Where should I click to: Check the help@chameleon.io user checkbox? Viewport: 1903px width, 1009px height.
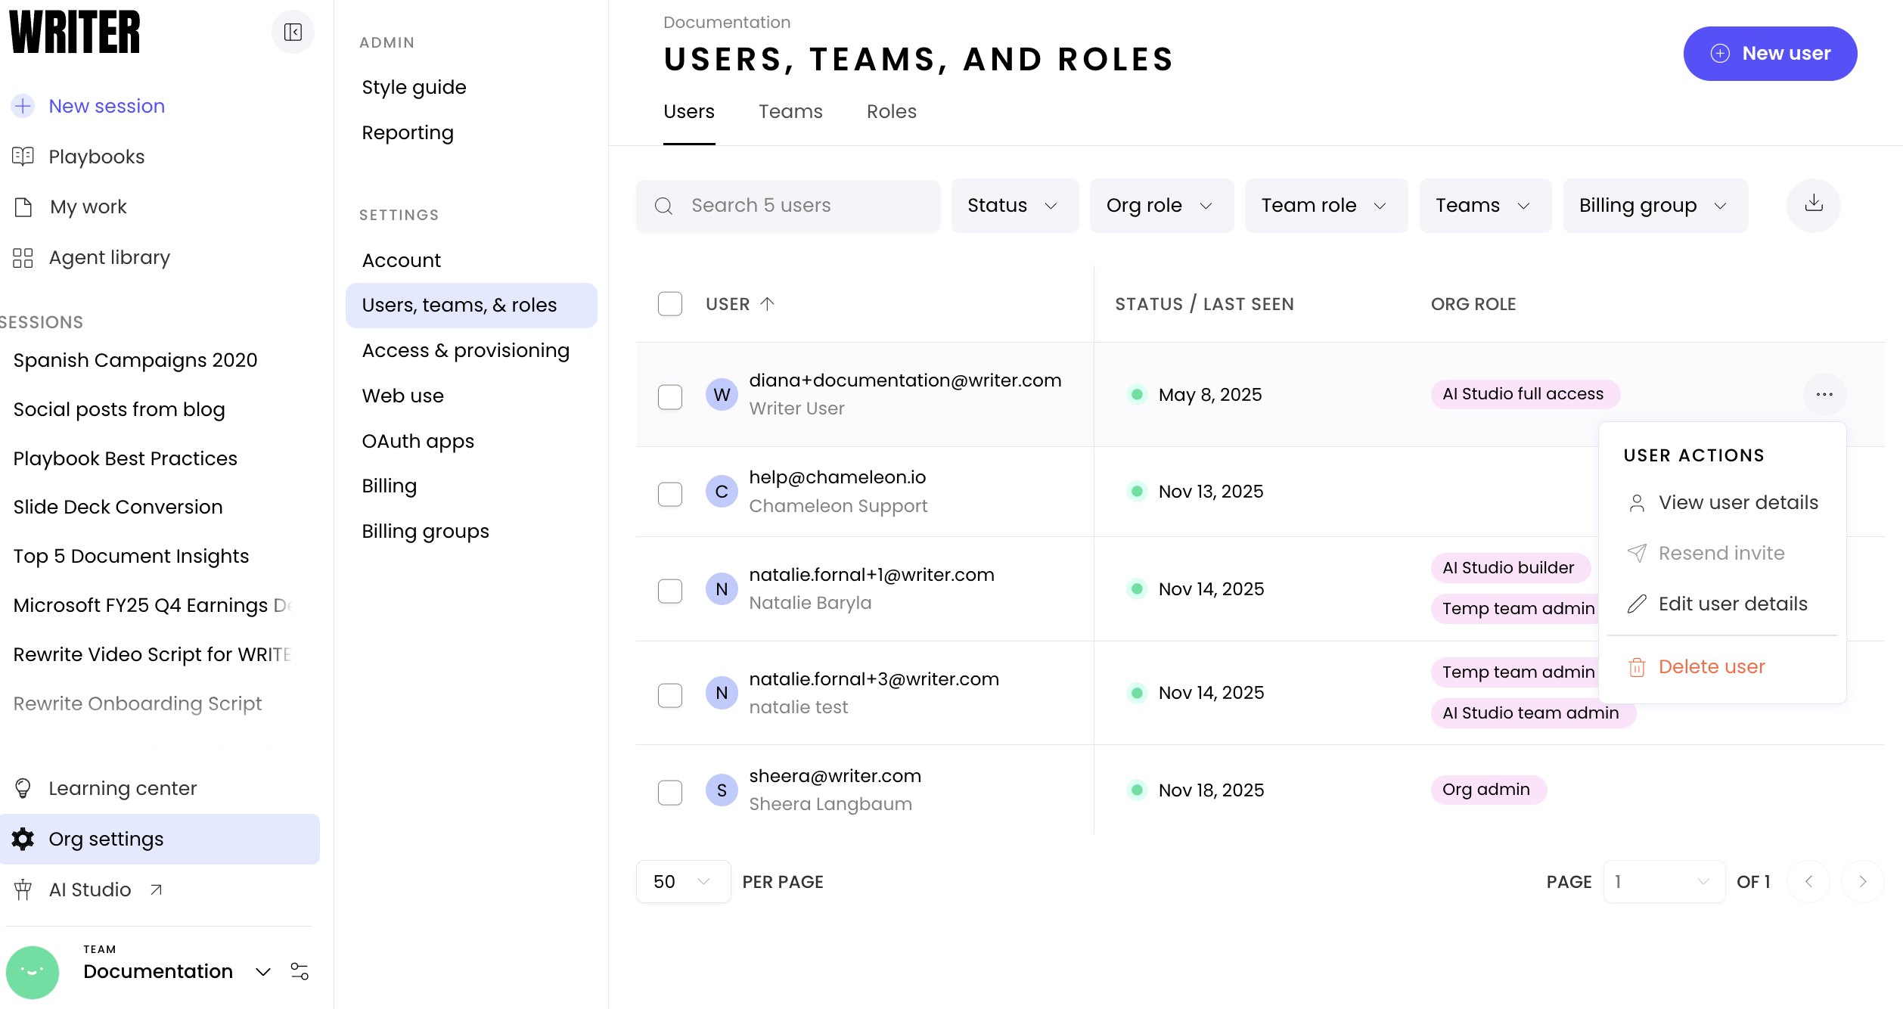[669, 494]
